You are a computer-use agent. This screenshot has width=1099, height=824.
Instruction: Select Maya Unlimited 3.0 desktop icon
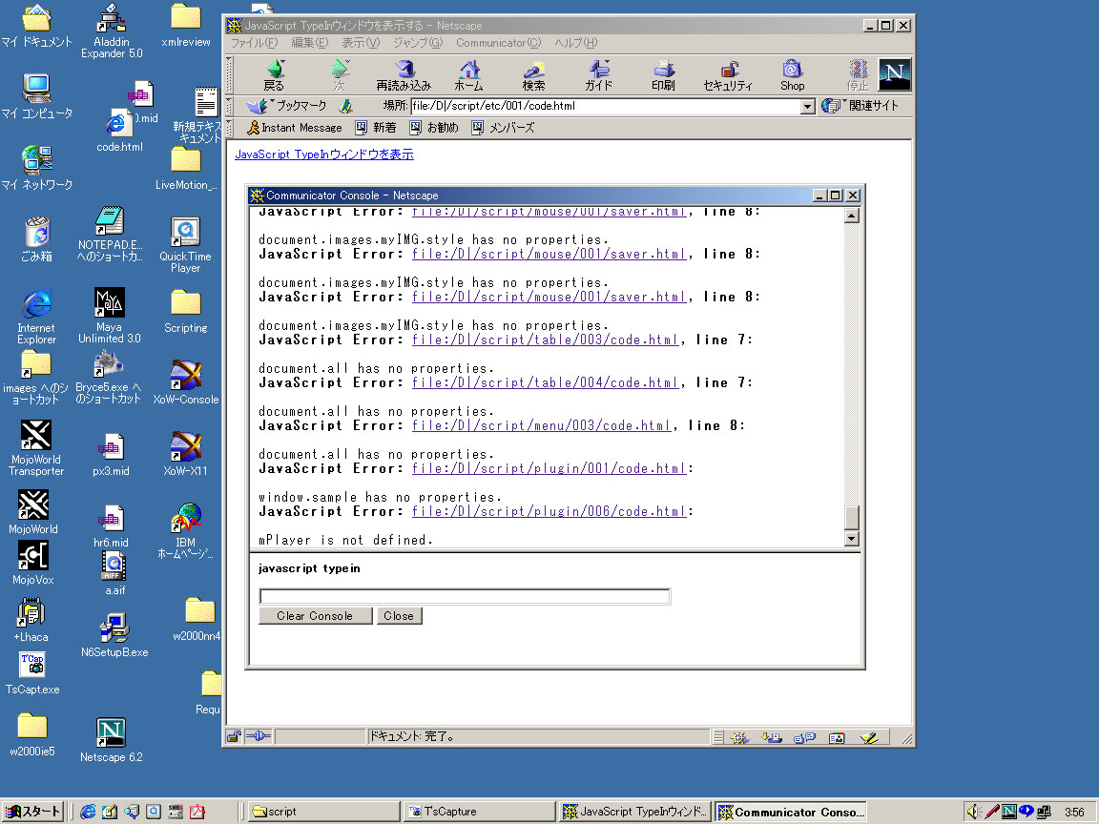click(x=110, y=316)
